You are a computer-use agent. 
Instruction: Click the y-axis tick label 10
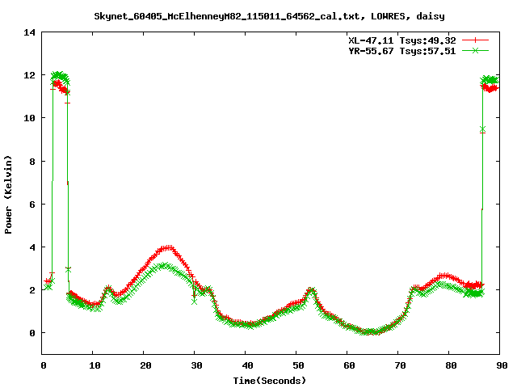(x=29, y=118)
